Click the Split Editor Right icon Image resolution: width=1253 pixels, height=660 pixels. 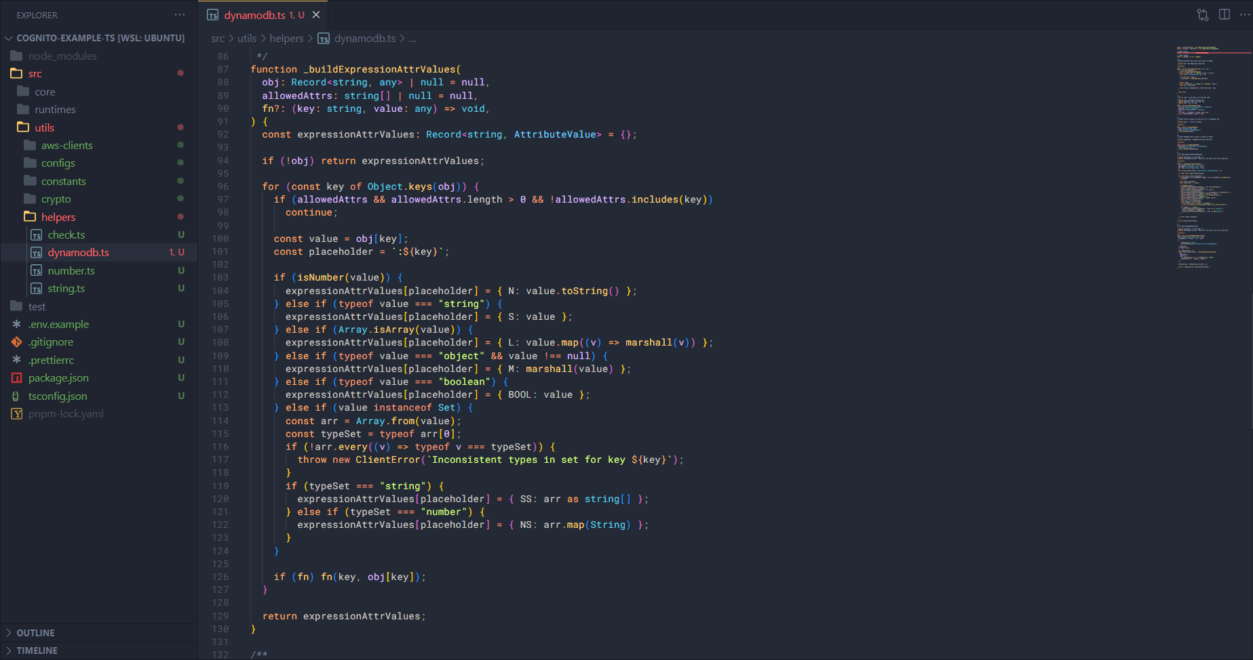coord(1225,15)
